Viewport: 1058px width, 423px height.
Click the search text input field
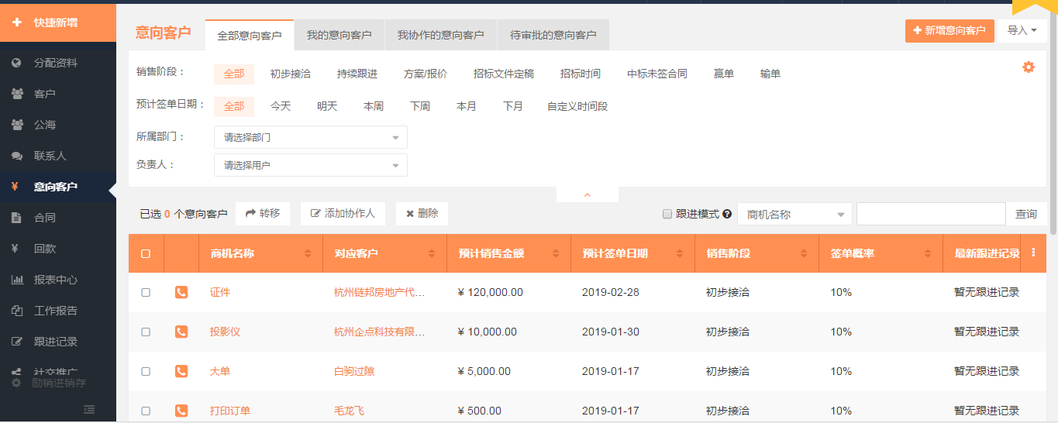(x=930, y=214)
